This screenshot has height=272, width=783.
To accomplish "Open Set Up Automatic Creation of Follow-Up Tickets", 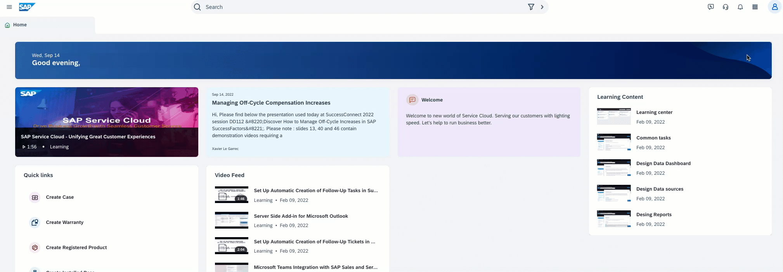I will pyautogui.click(x=314, y=242).
